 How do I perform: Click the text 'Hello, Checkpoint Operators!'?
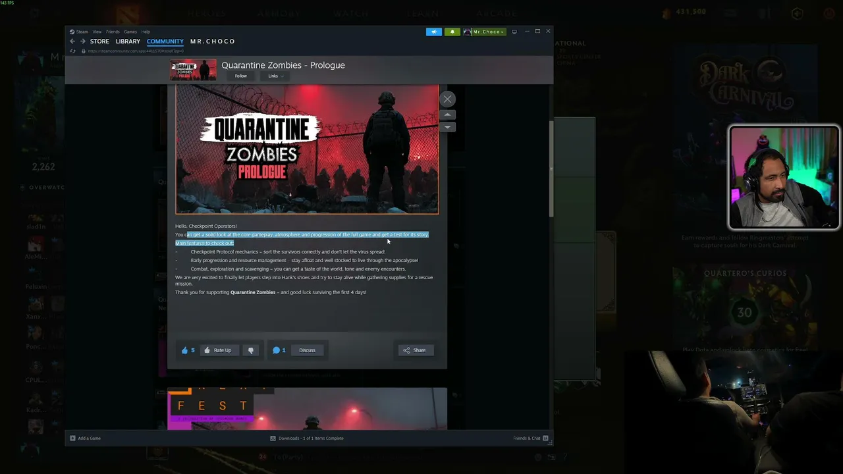(206, 226)
